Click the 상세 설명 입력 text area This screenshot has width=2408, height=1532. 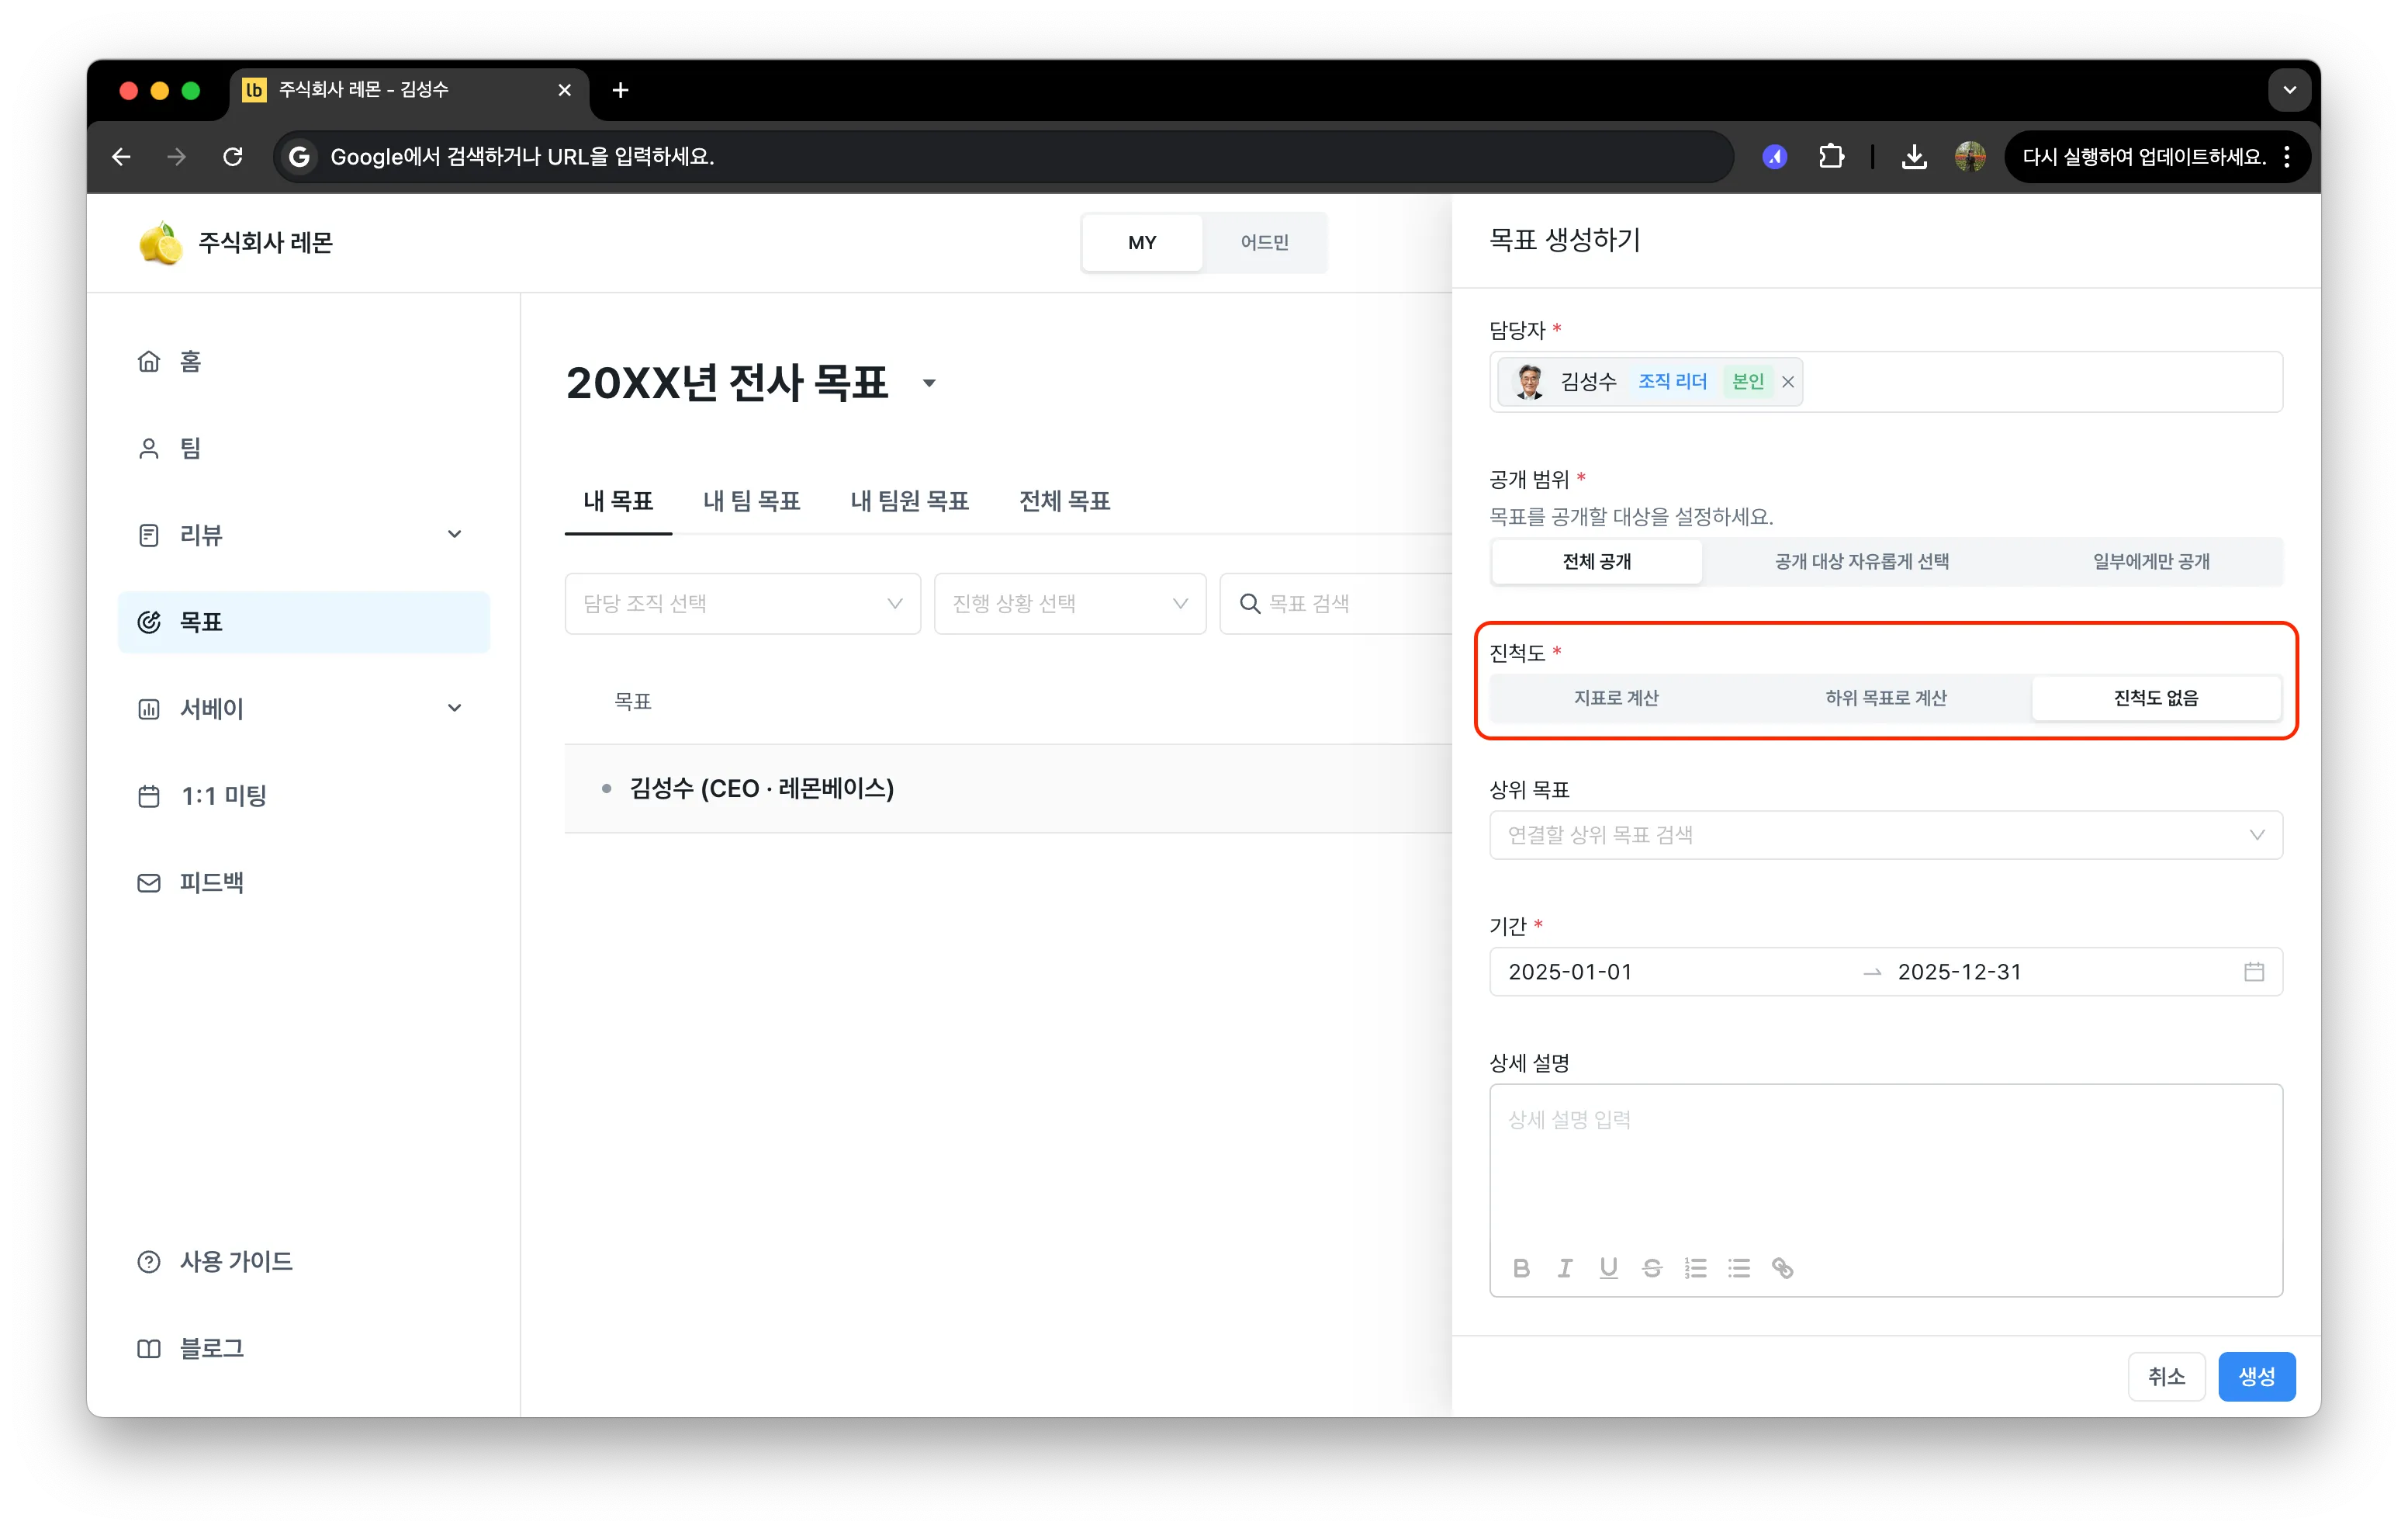click(1885, 1166)
